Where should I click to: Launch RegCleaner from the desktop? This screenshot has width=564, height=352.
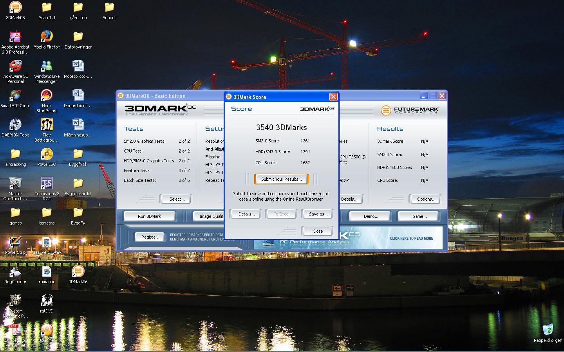click(15, 275)
